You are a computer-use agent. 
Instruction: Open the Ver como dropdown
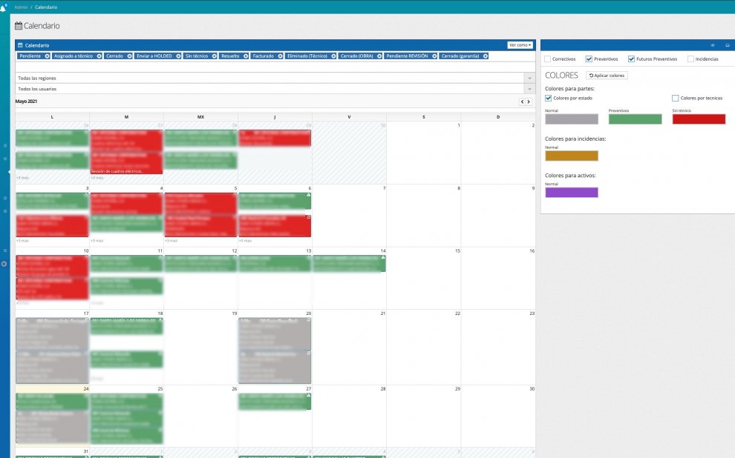coord(520,45)
